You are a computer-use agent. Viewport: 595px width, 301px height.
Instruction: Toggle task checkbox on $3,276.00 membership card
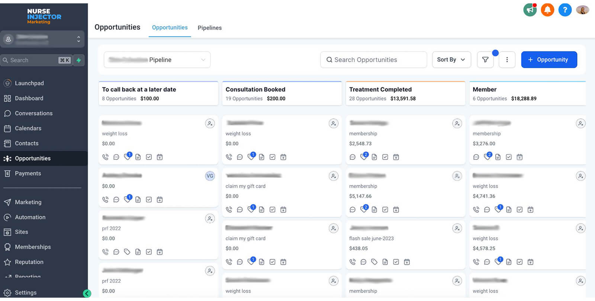click(x=509, y=157)
